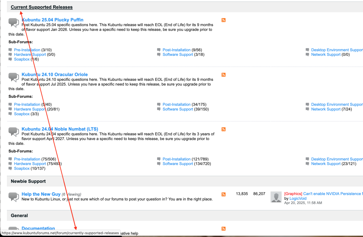Click small icon beside 24.10 Hardware Support

[10, 109]
